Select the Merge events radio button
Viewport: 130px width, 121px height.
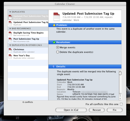57,47
